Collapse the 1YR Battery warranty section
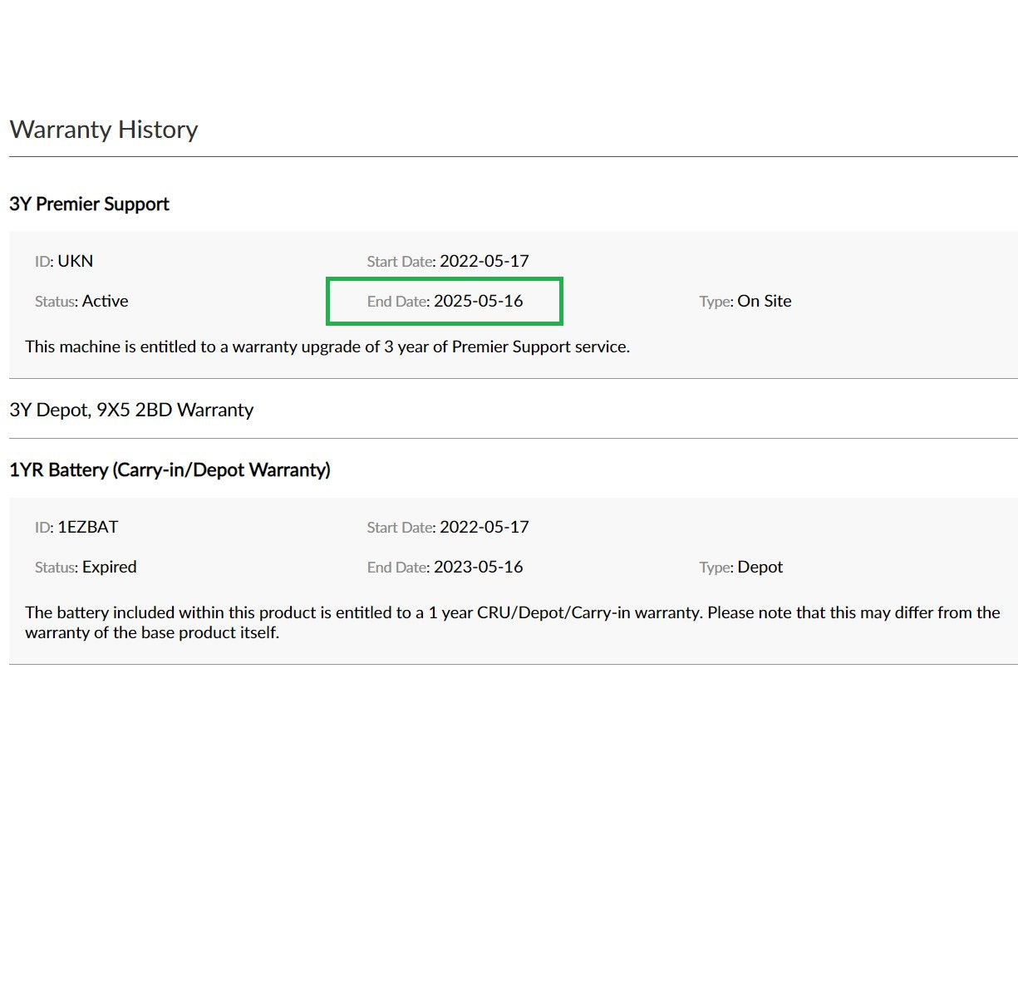The image size is (1018, 1003). click(x=170, y=470)
